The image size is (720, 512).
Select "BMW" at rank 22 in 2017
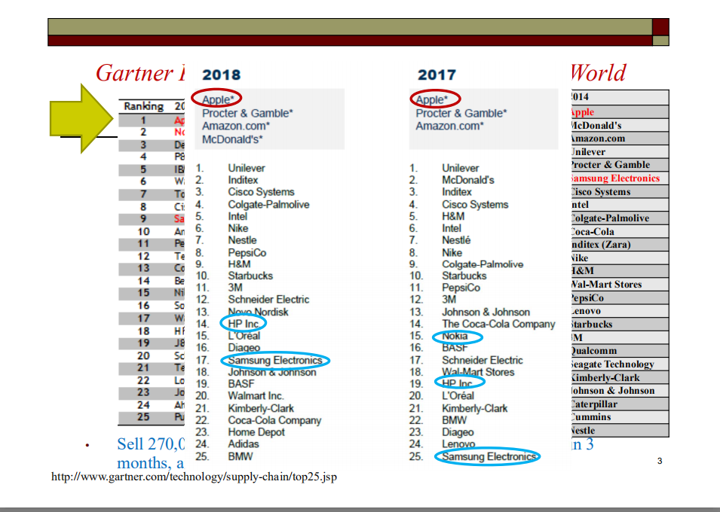coord(454,420)
